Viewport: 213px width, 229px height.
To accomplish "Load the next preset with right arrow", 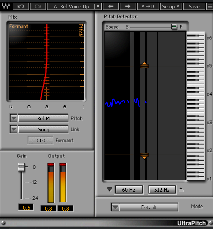I will click(128, 6).
